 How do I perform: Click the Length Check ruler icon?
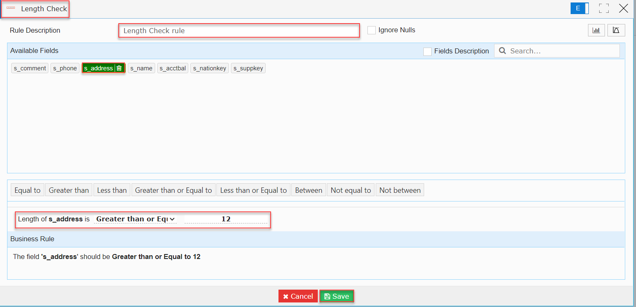[x=11, y=8]
